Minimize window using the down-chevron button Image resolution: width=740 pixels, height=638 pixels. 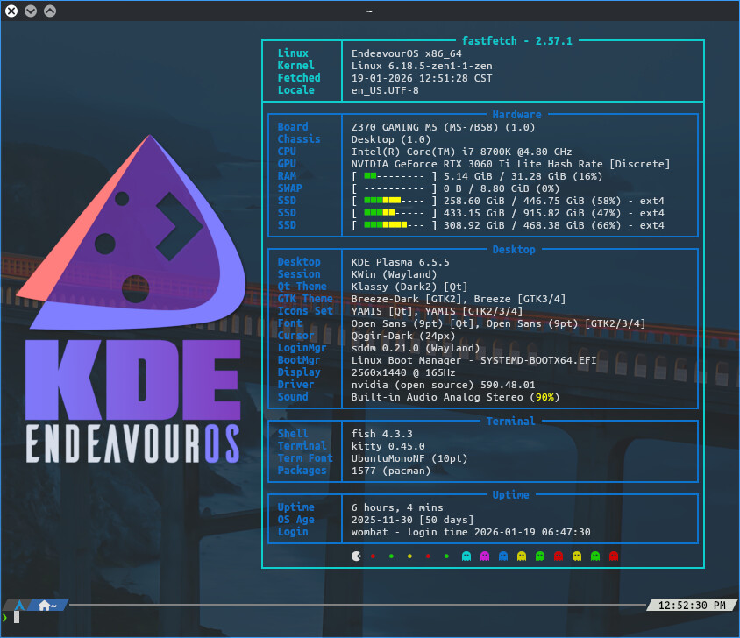(x=31, y=11)
